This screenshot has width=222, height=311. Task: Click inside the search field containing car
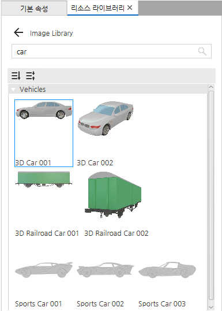coord(111,51)
